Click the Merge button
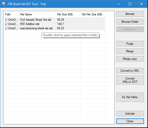148x128 pixels. coord(130,51)
